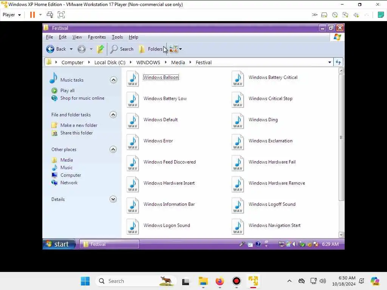Select Windows Ding WAV icon
Screen dimensions: 387x290
[x=238, y=121]
